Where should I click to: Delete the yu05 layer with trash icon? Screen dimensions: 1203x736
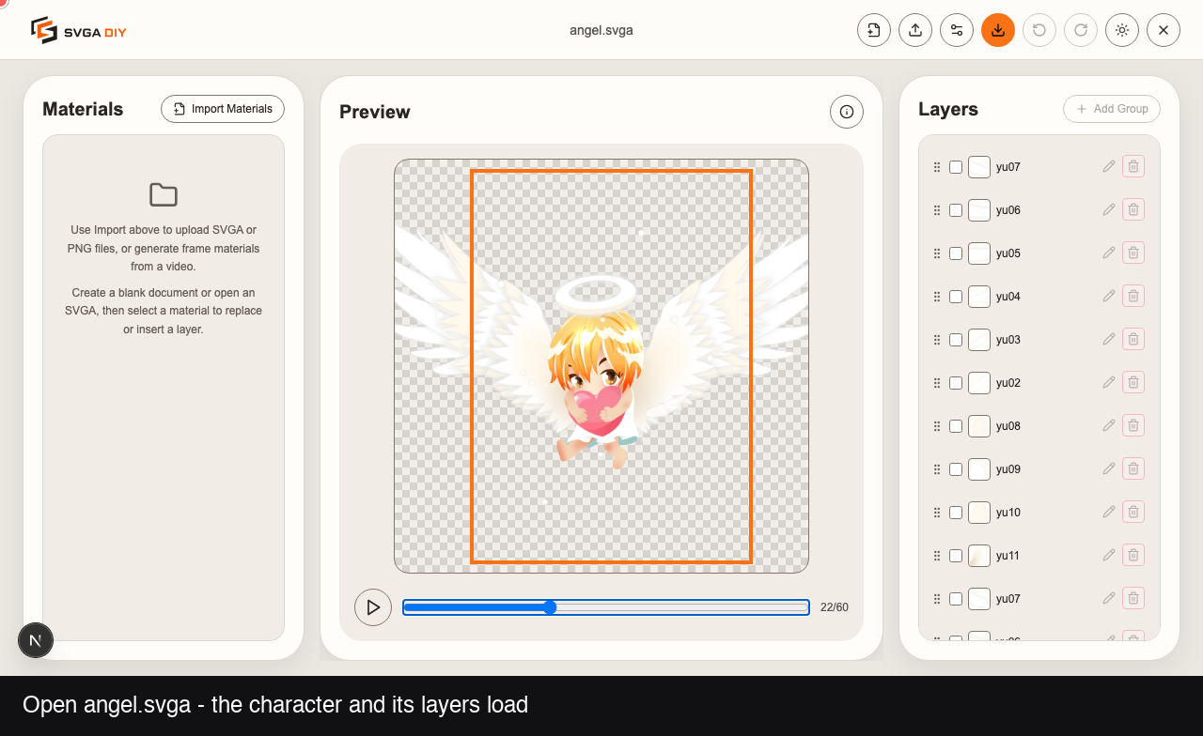coord(1133,253)
